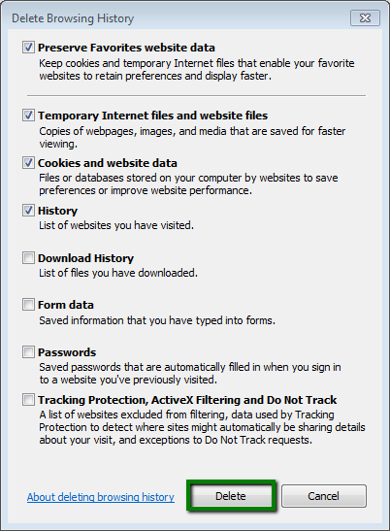The image size is (390, 531).
Task: Click the 'Saved passwords that are automatically filled' description
Action: coord(190,373)
